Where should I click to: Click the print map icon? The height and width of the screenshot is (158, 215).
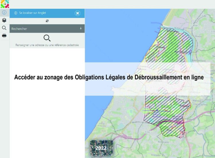4,35
